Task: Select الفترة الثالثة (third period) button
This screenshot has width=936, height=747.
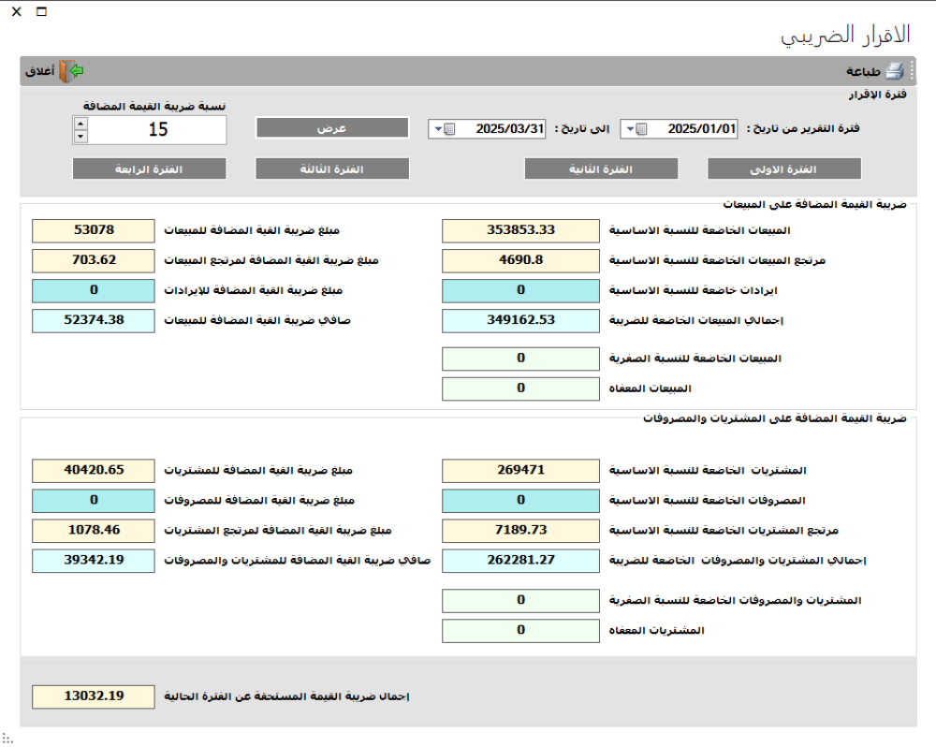Action: pos(332,168)
